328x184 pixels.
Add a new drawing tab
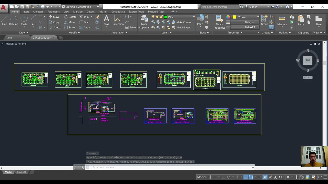(61, 38)
